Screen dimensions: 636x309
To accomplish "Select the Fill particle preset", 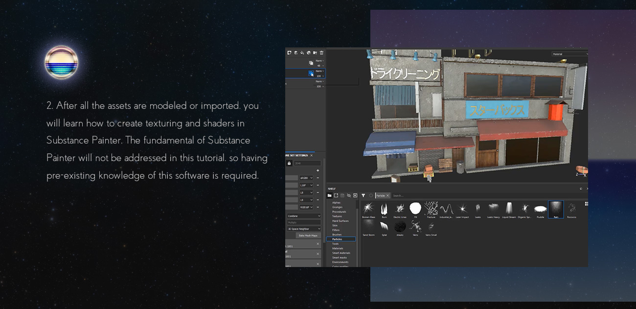I will click(415, 210).
